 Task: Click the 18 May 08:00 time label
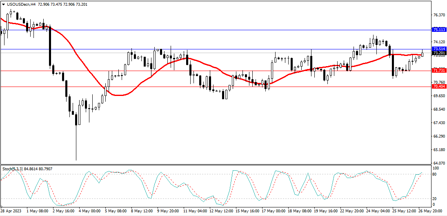[300, 211]
